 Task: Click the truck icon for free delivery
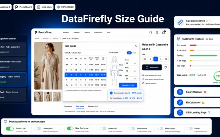(x=143, y=75)
